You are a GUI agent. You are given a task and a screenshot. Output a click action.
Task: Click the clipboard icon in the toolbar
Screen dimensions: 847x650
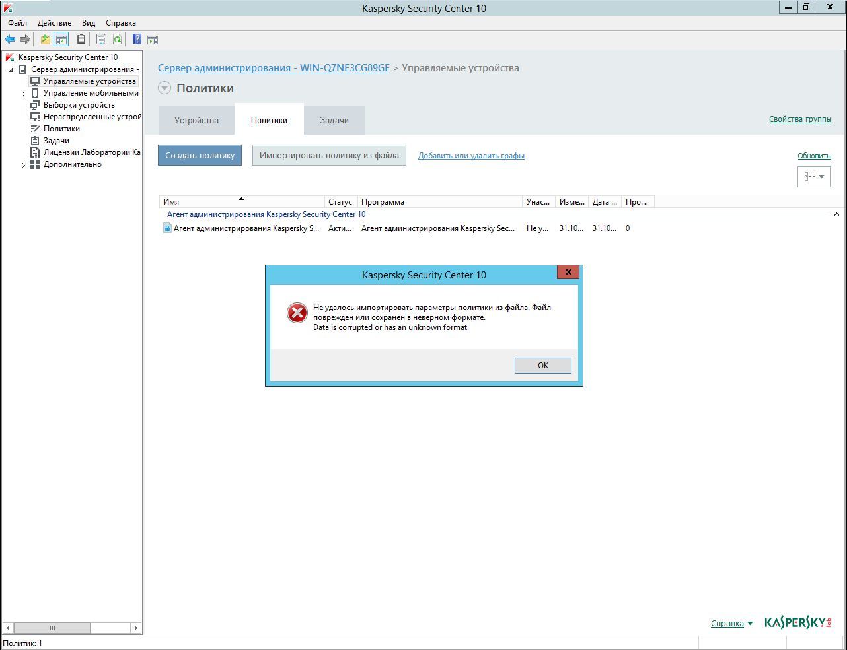coord(81,40)
